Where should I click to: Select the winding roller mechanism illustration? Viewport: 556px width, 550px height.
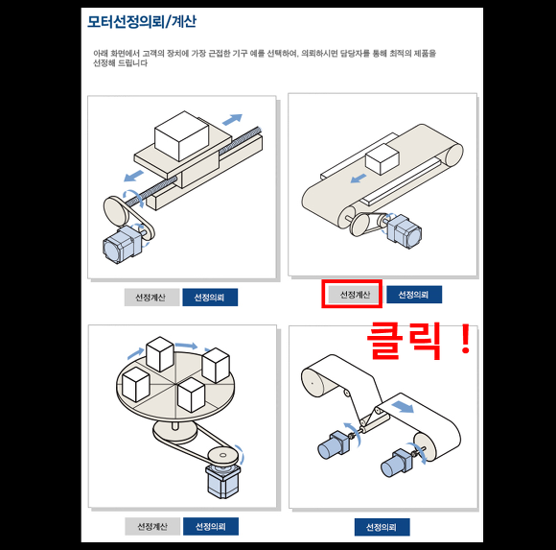point(383,417)
